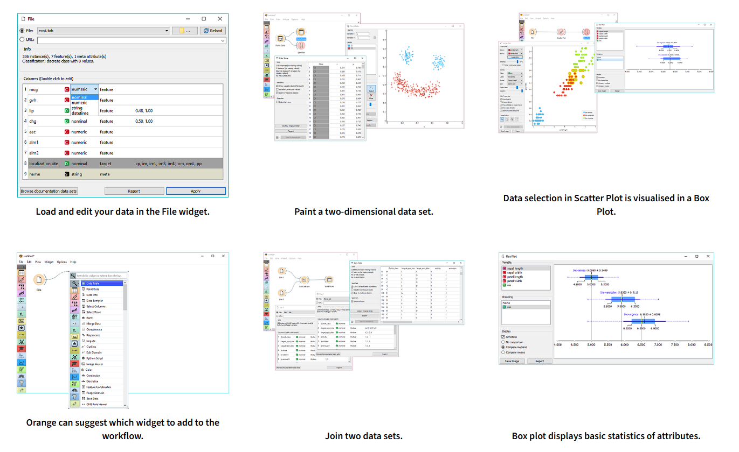Click Browse documentation data sets
The width and height of the screenshot is (739, 452).
click(49, 191)
